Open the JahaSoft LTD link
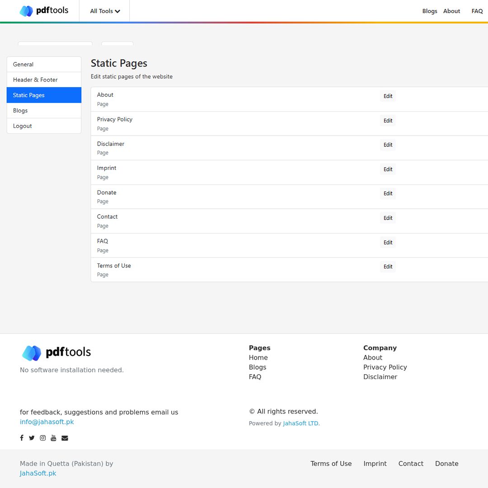488x488 pixels. tap(300, 423)
